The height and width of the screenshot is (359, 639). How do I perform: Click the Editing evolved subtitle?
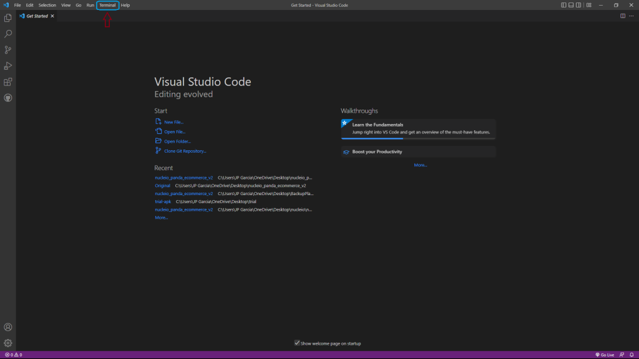[x=183, y=94]
